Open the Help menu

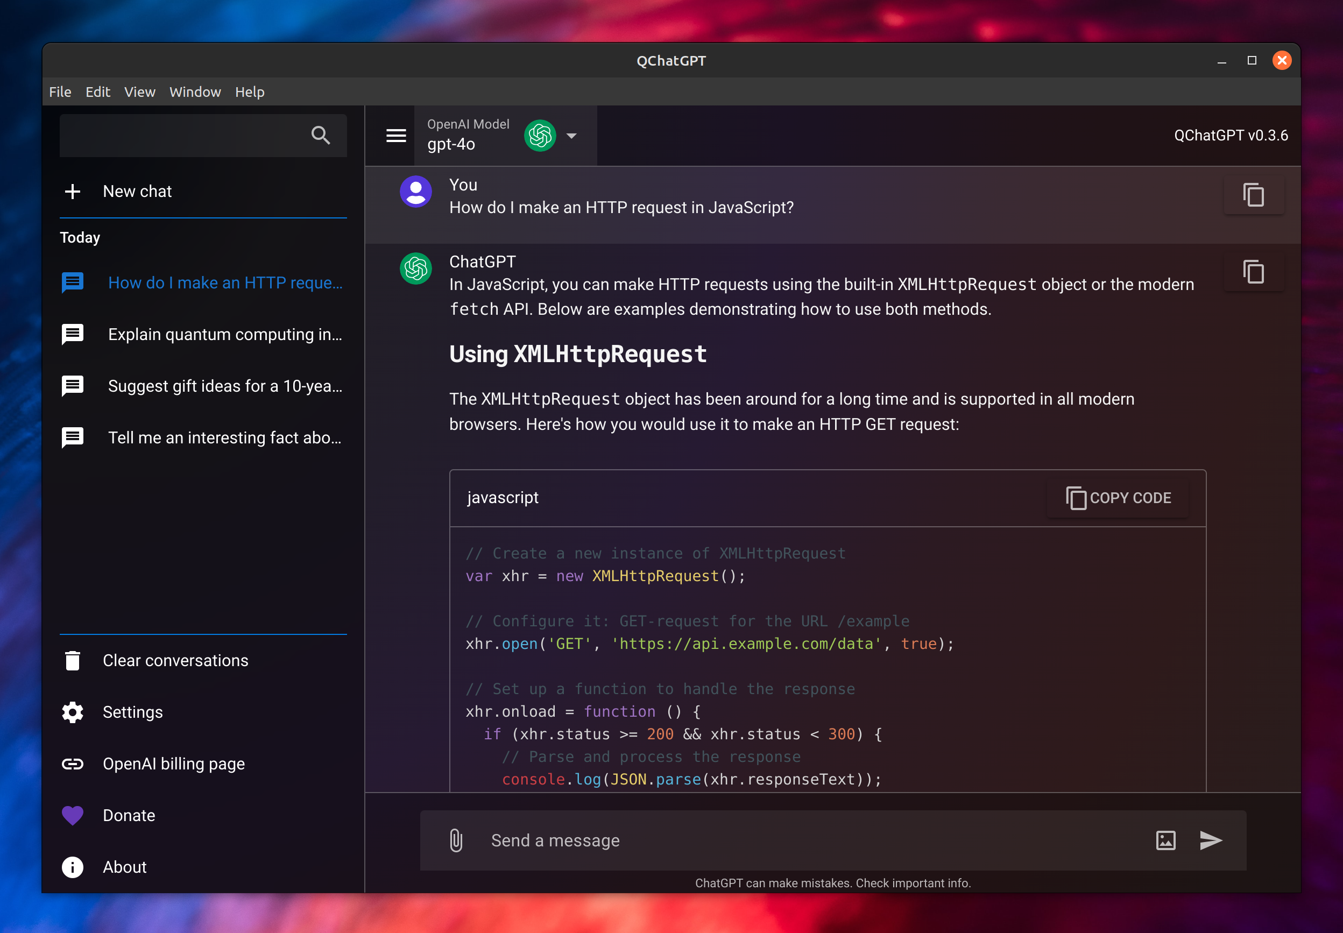tap(250, 92)
